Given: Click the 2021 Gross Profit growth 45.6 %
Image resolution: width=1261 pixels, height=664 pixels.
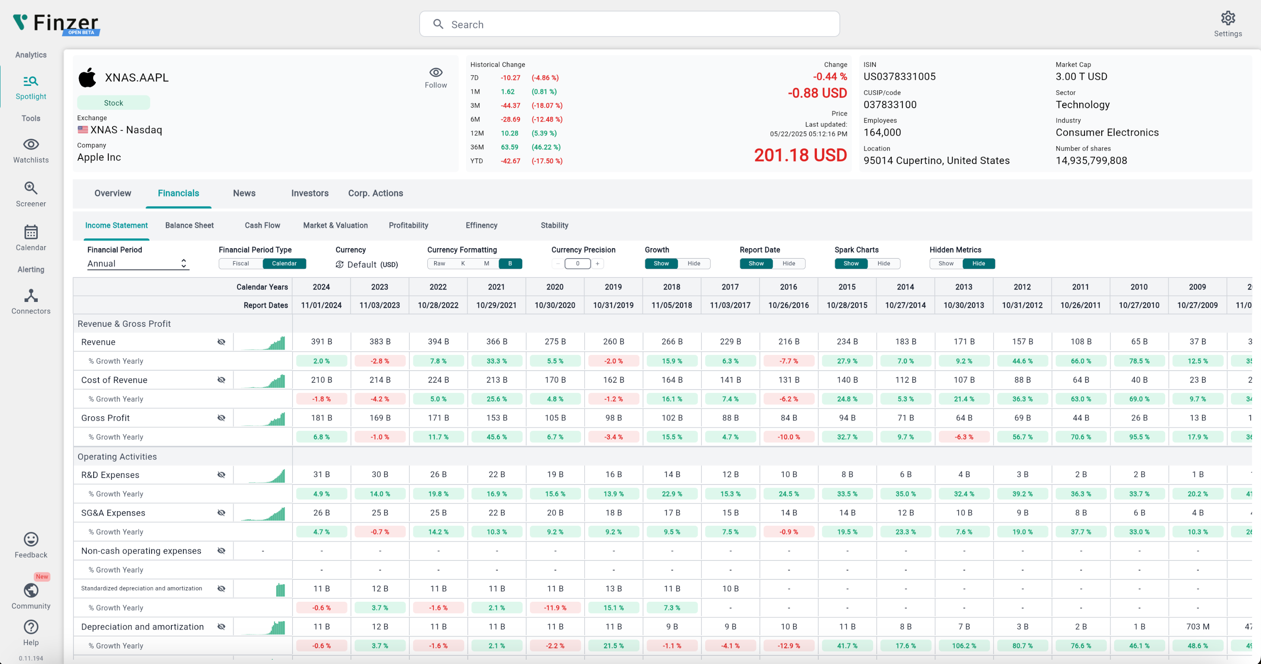Looking at the screenshot, I should tap(496, 437).
